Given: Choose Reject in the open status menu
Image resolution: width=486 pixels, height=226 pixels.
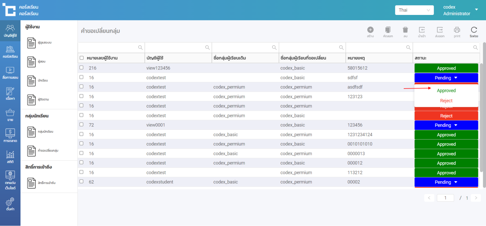Looking at the screenshot, I should point(446,101).
